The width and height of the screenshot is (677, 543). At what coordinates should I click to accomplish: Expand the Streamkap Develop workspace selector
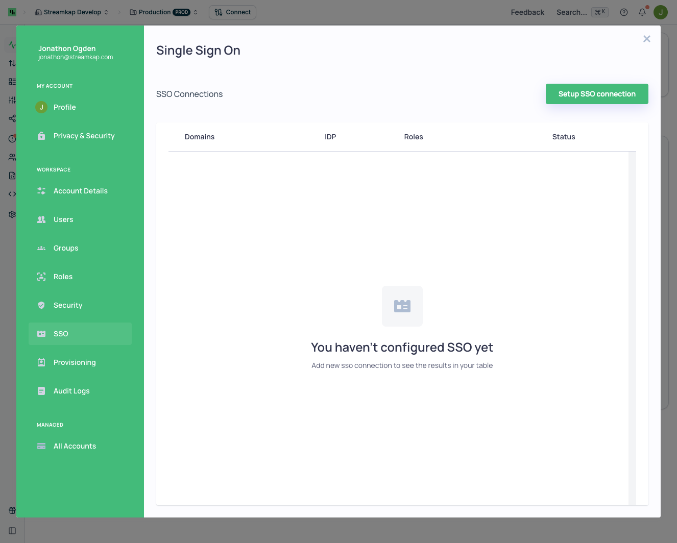click(71, 12)
